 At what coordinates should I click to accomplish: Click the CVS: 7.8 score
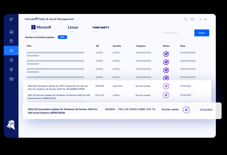click(151, 109)
